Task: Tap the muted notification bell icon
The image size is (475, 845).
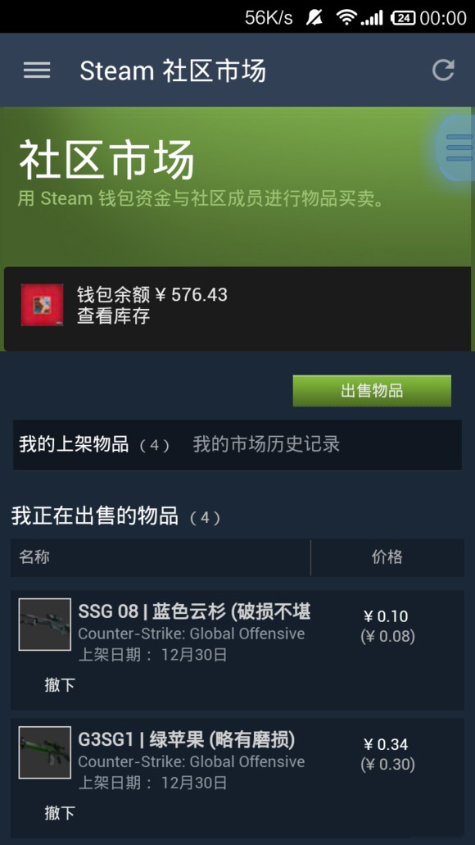Action: click(314, 17)
